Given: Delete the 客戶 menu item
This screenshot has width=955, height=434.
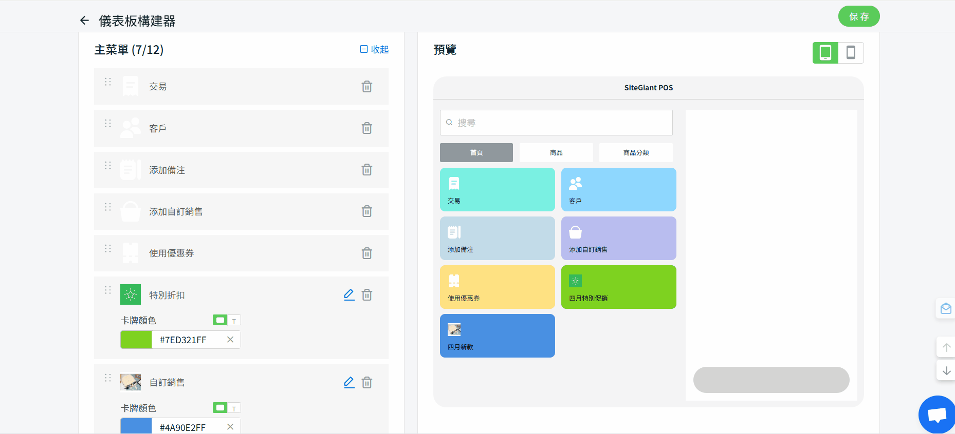Looking at the screenshot, I should tap(366, 128).
